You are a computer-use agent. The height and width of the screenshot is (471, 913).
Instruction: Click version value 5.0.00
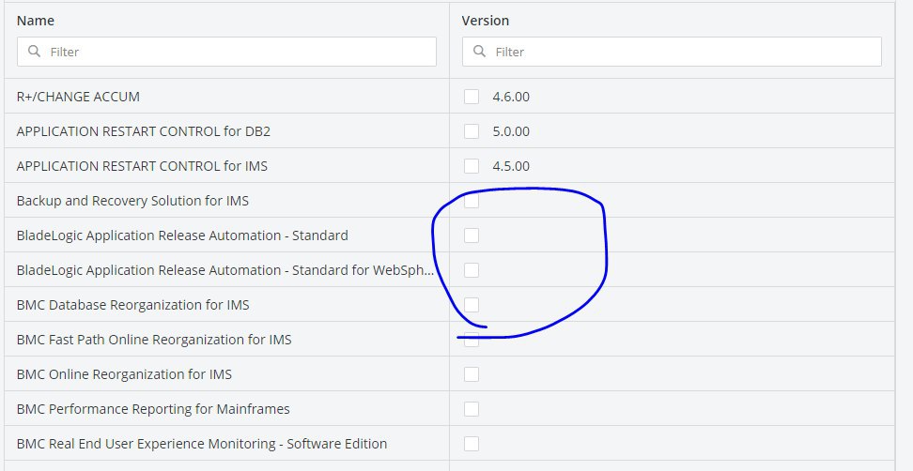pyautogui.click(x=511, y=131)
